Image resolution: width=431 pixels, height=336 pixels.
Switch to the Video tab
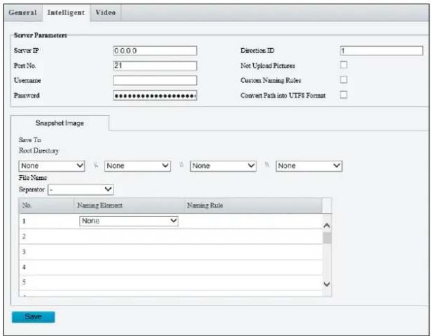106,13
